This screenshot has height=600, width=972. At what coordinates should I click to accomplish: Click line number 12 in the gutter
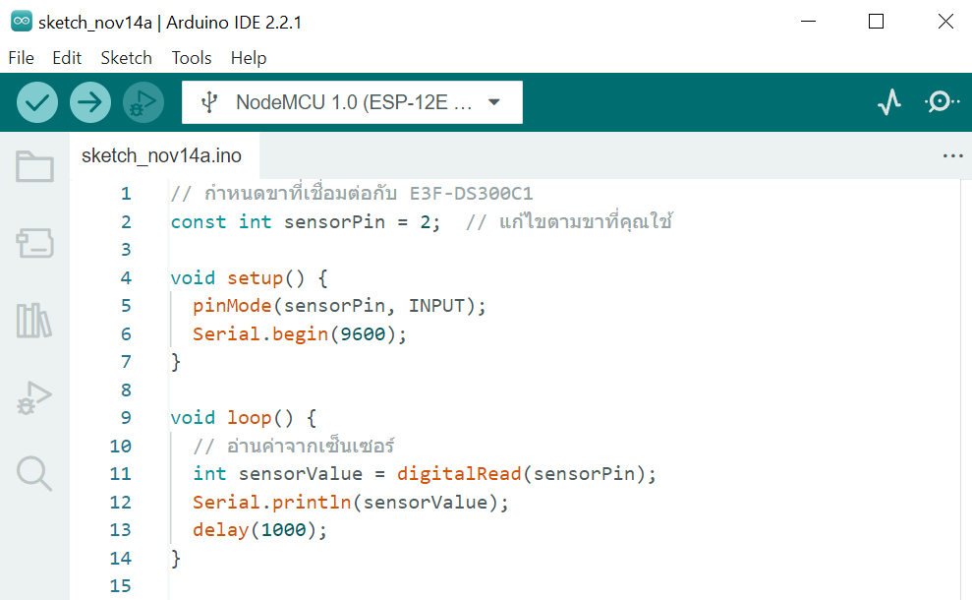[120, 502]
